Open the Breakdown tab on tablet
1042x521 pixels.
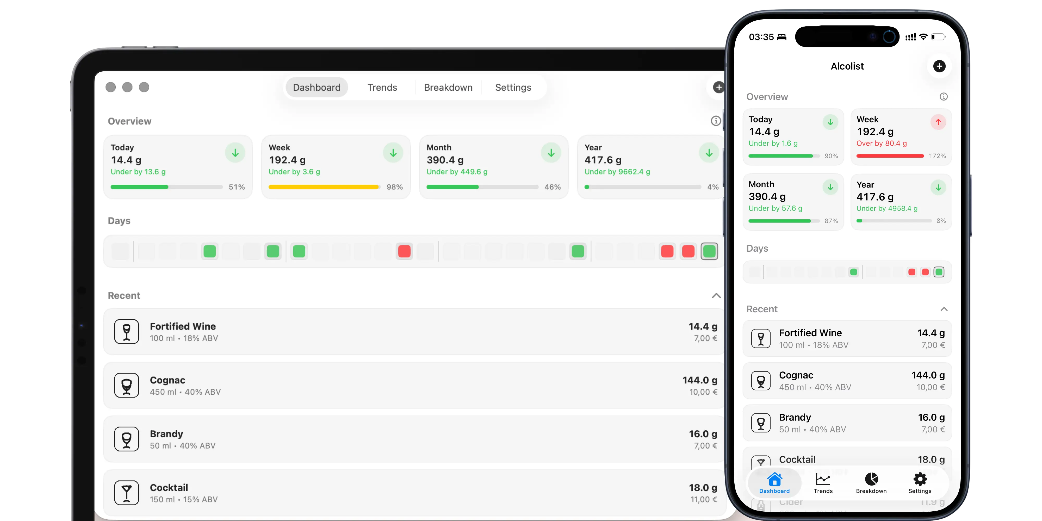coord(448,87)
